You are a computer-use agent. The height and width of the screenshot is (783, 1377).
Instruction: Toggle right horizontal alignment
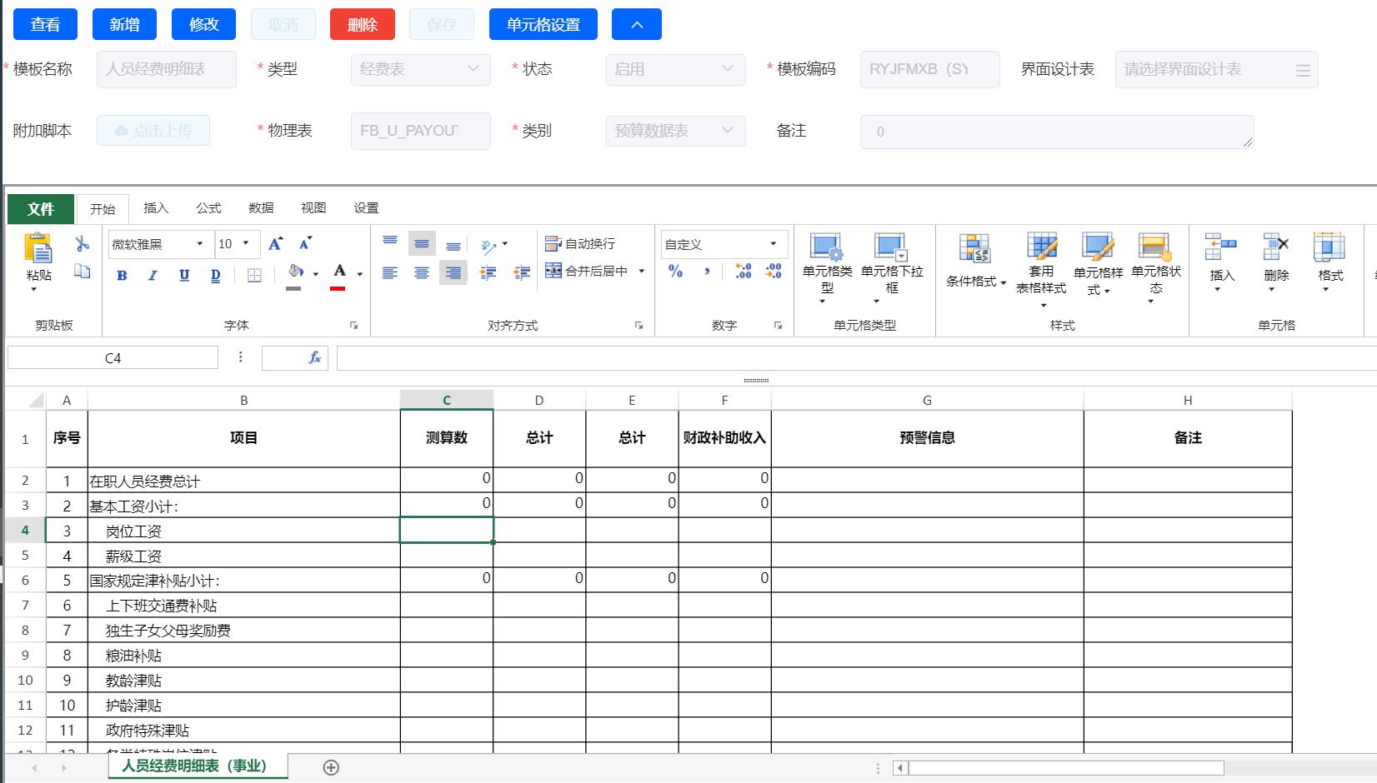tap(453, 273)
